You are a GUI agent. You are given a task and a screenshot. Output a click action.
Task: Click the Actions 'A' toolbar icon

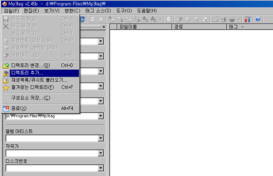pos(153,19)
